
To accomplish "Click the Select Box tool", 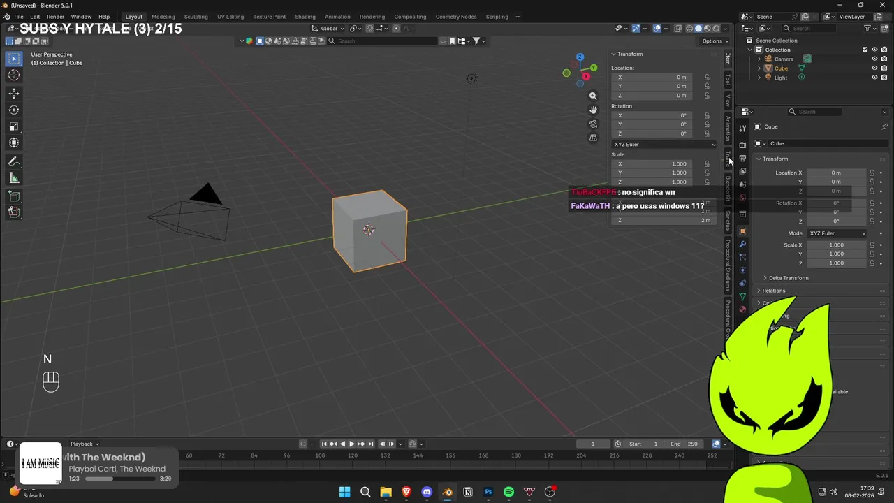I will point(14,59).
